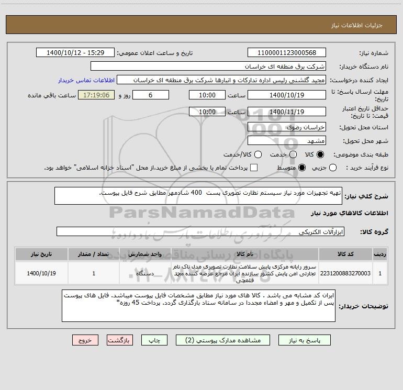Click the ردیف column header
Image resolution: width=403 pixels, height=390 pixels.
pyautogui.click(x=380, y=254)
